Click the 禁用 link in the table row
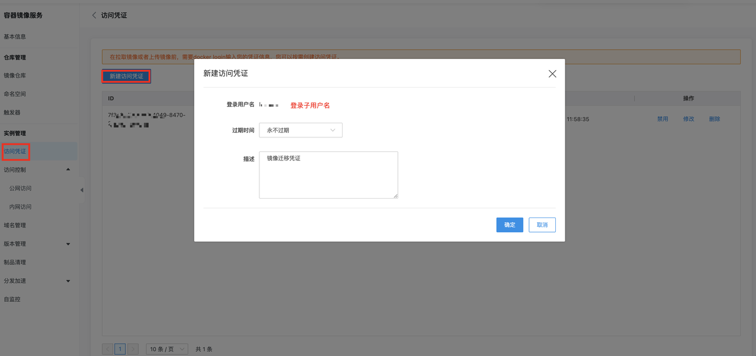 (663, 119)
